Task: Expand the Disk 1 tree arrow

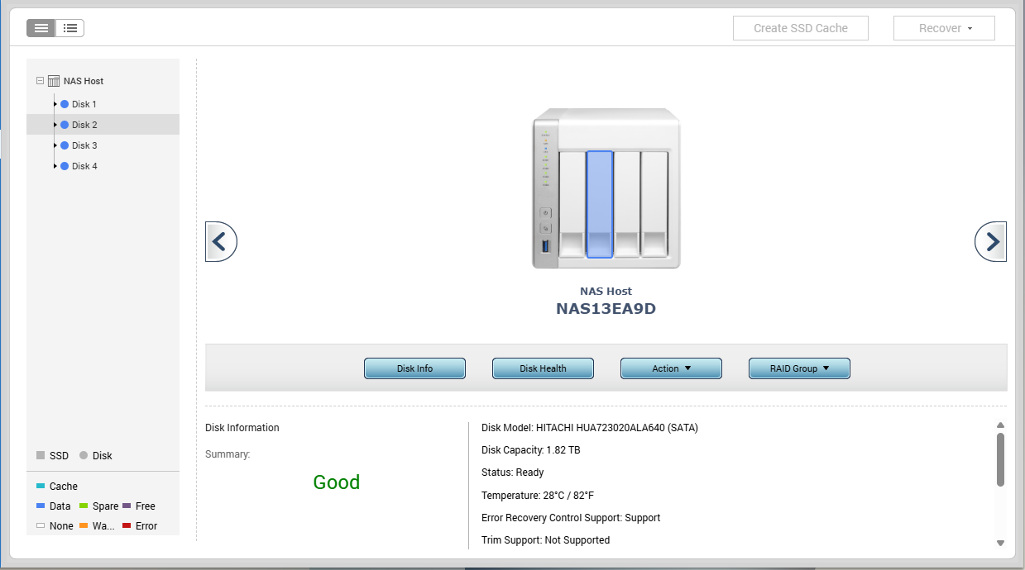Action: pyautogui.click(x=55, y=104)
